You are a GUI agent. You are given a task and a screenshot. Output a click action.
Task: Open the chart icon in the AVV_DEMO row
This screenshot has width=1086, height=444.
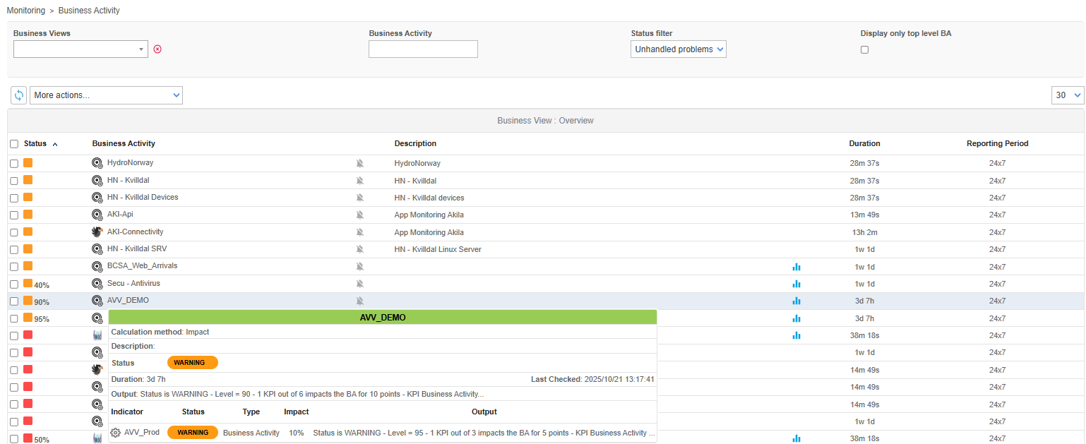point(796,301)
